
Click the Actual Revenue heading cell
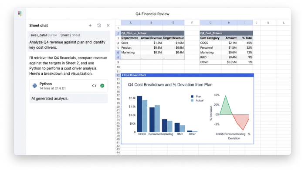click(151, 38)
